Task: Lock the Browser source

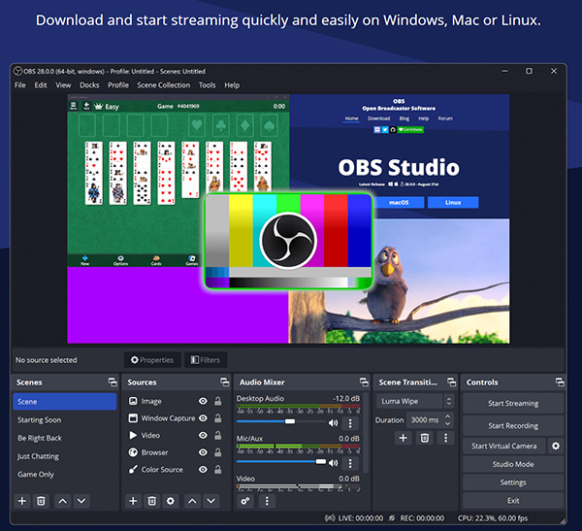Action: tap(218, 452)
